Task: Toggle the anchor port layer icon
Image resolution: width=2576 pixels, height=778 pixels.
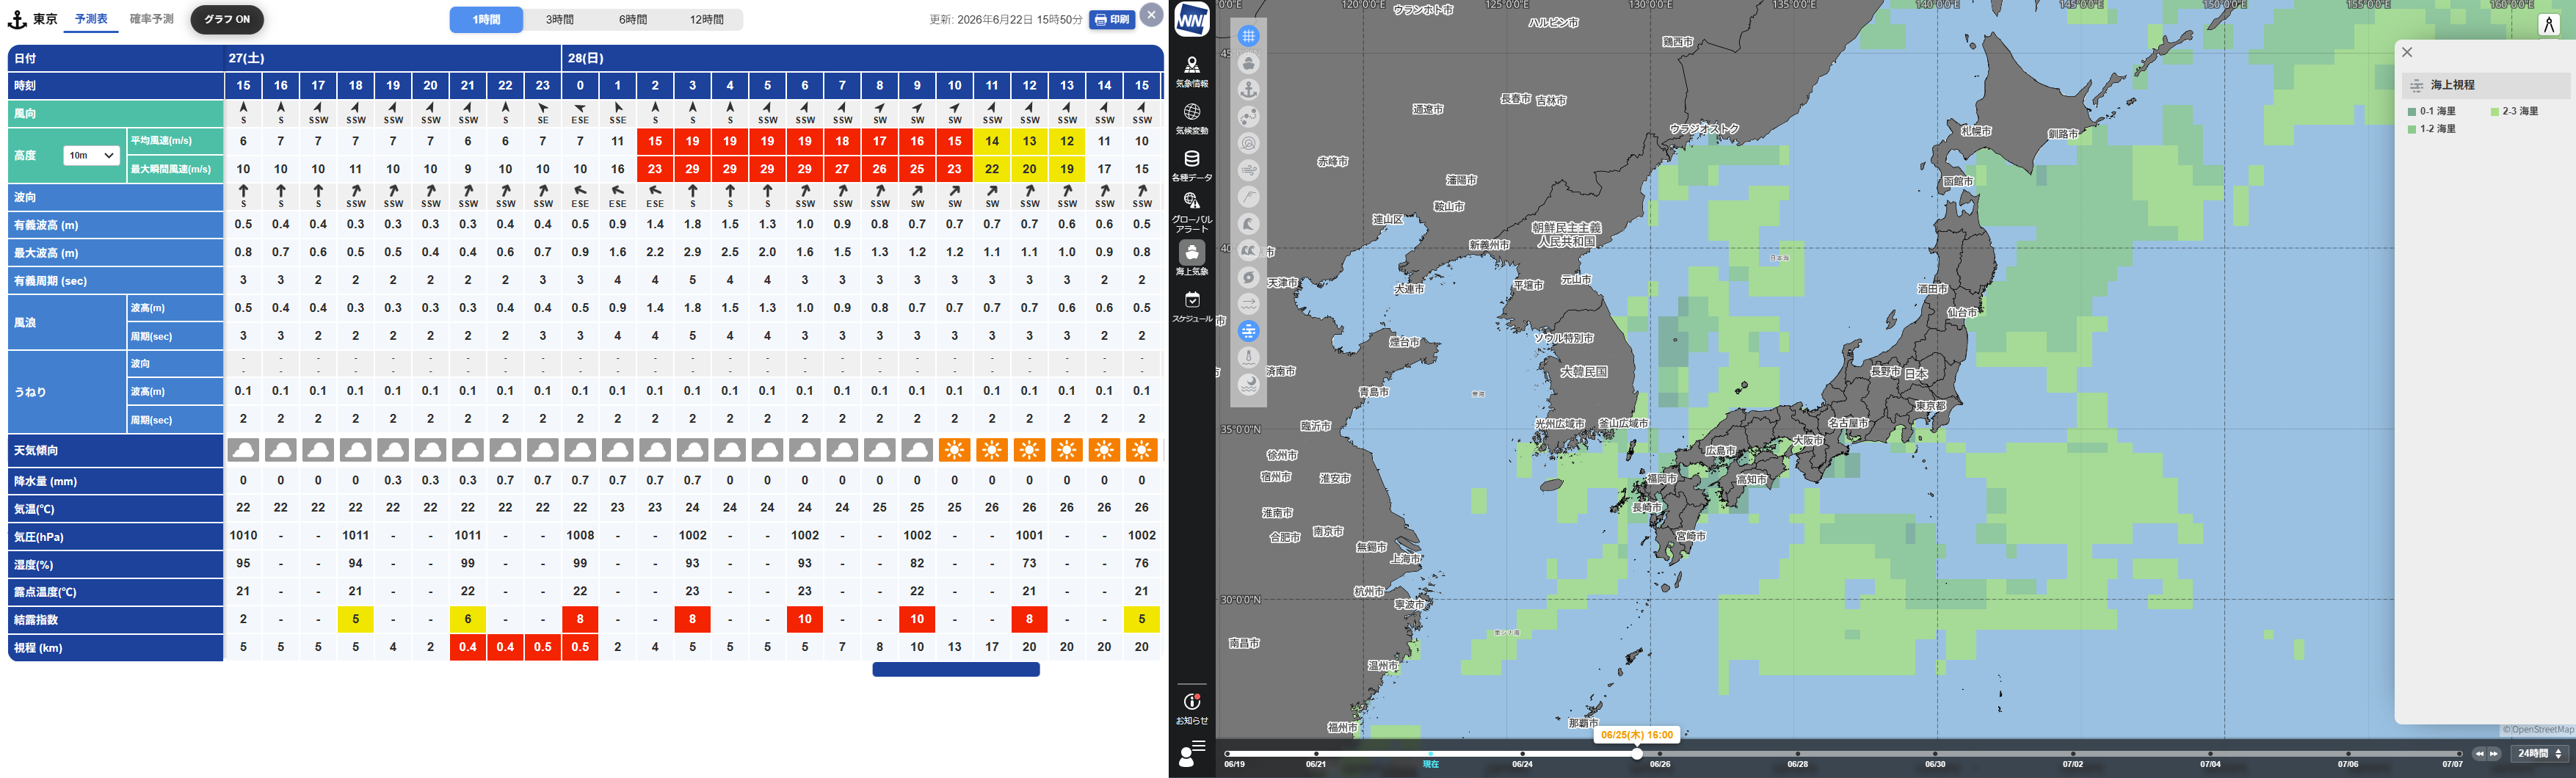Action: tap(1248, 90)
